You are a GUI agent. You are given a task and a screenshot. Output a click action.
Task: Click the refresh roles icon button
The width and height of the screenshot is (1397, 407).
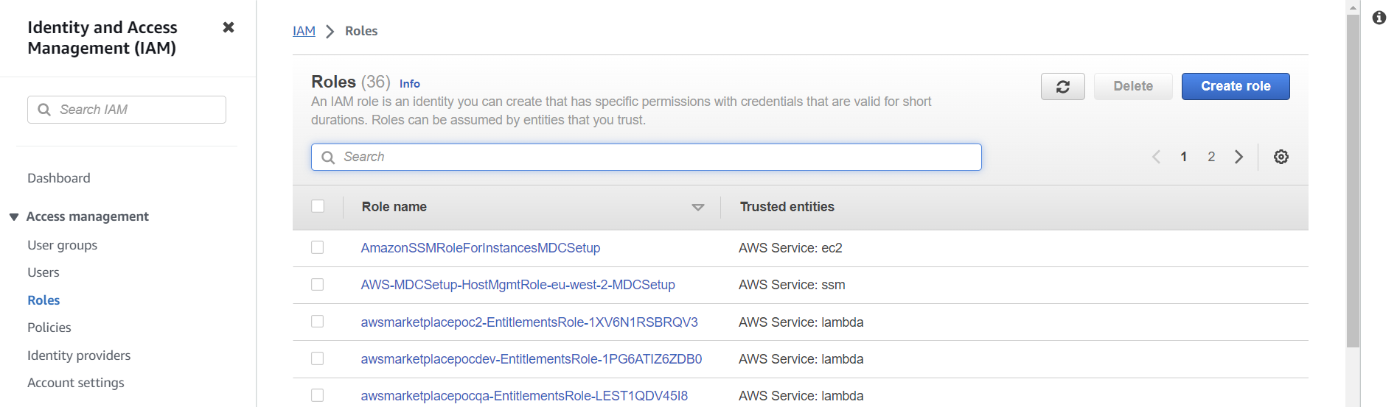tap(1062, 87)
